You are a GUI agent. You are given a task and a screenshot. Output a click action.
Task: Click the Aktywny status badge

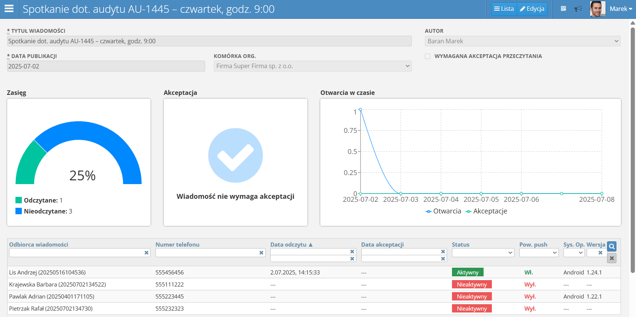pos(468,272)
